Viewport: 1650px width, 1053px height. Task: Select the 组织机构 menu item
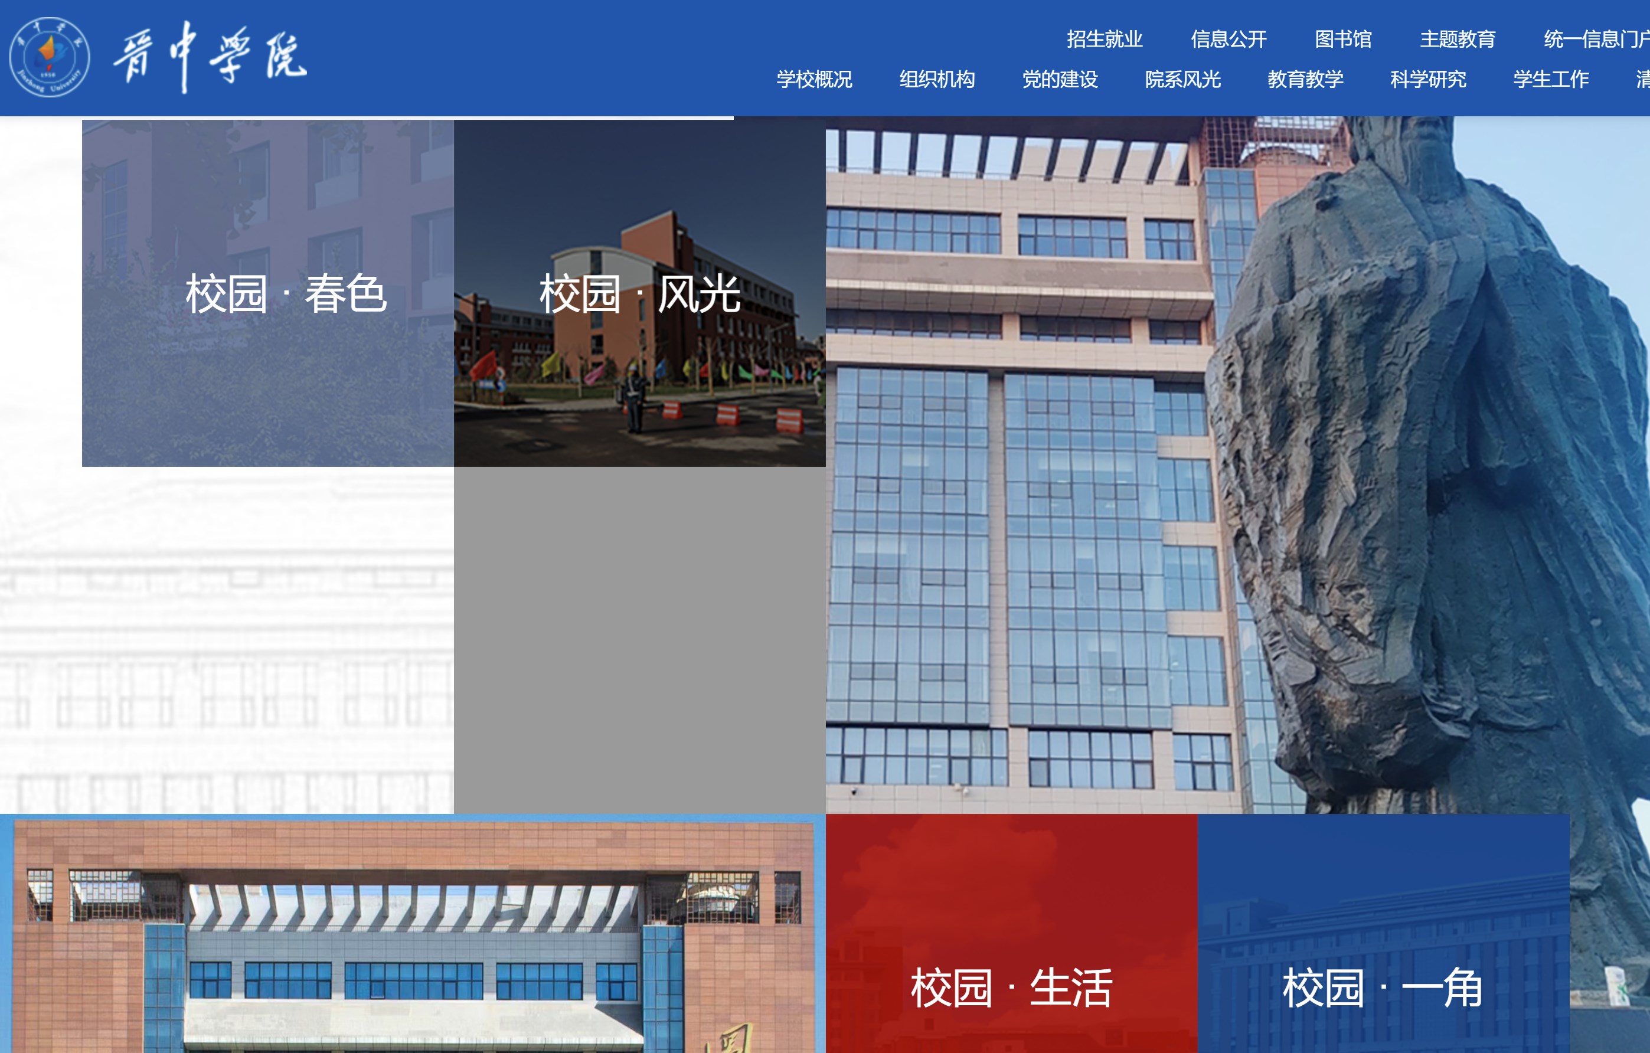tap(937, 80)
